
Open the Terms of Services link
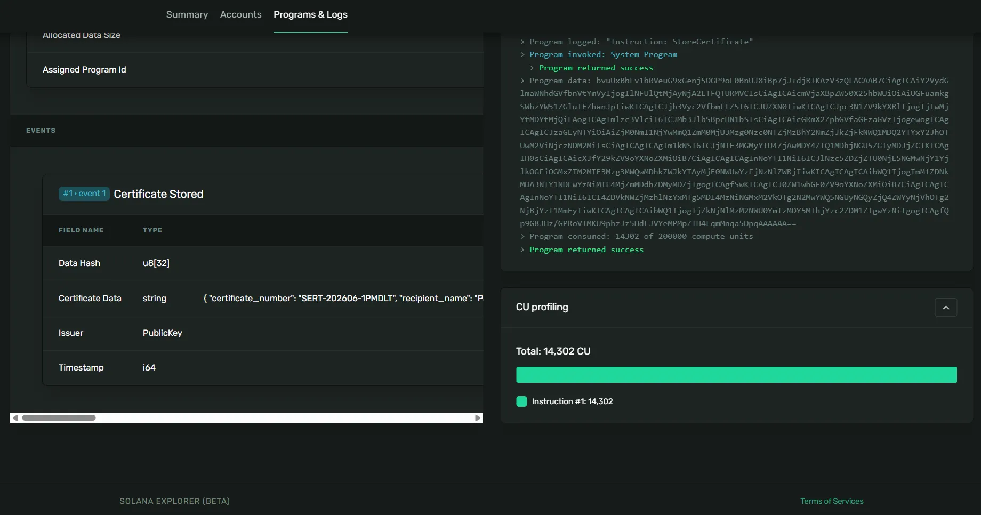(832, 501)
